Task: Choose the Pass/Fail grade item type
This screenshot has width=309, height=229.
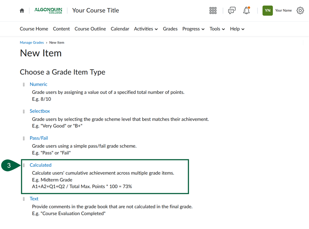Action: [39, 138]
